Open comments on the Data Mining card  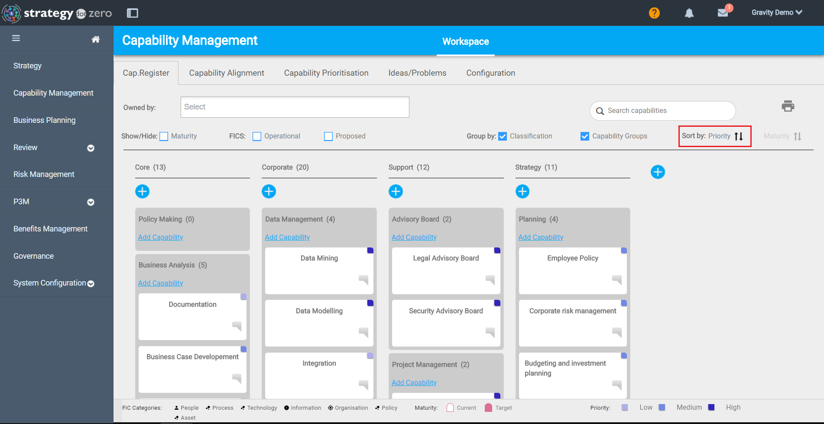[363, 280]
